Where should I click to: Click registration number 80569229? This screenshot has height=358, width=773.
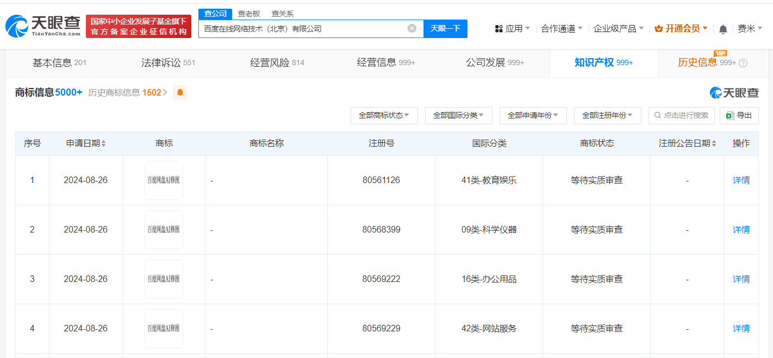click(x=381, y=329)
